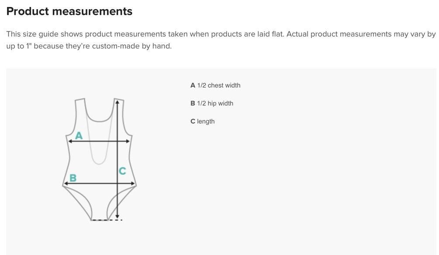
Task: Click the right arrowhead of the hip width arrow
Action: 133,184
